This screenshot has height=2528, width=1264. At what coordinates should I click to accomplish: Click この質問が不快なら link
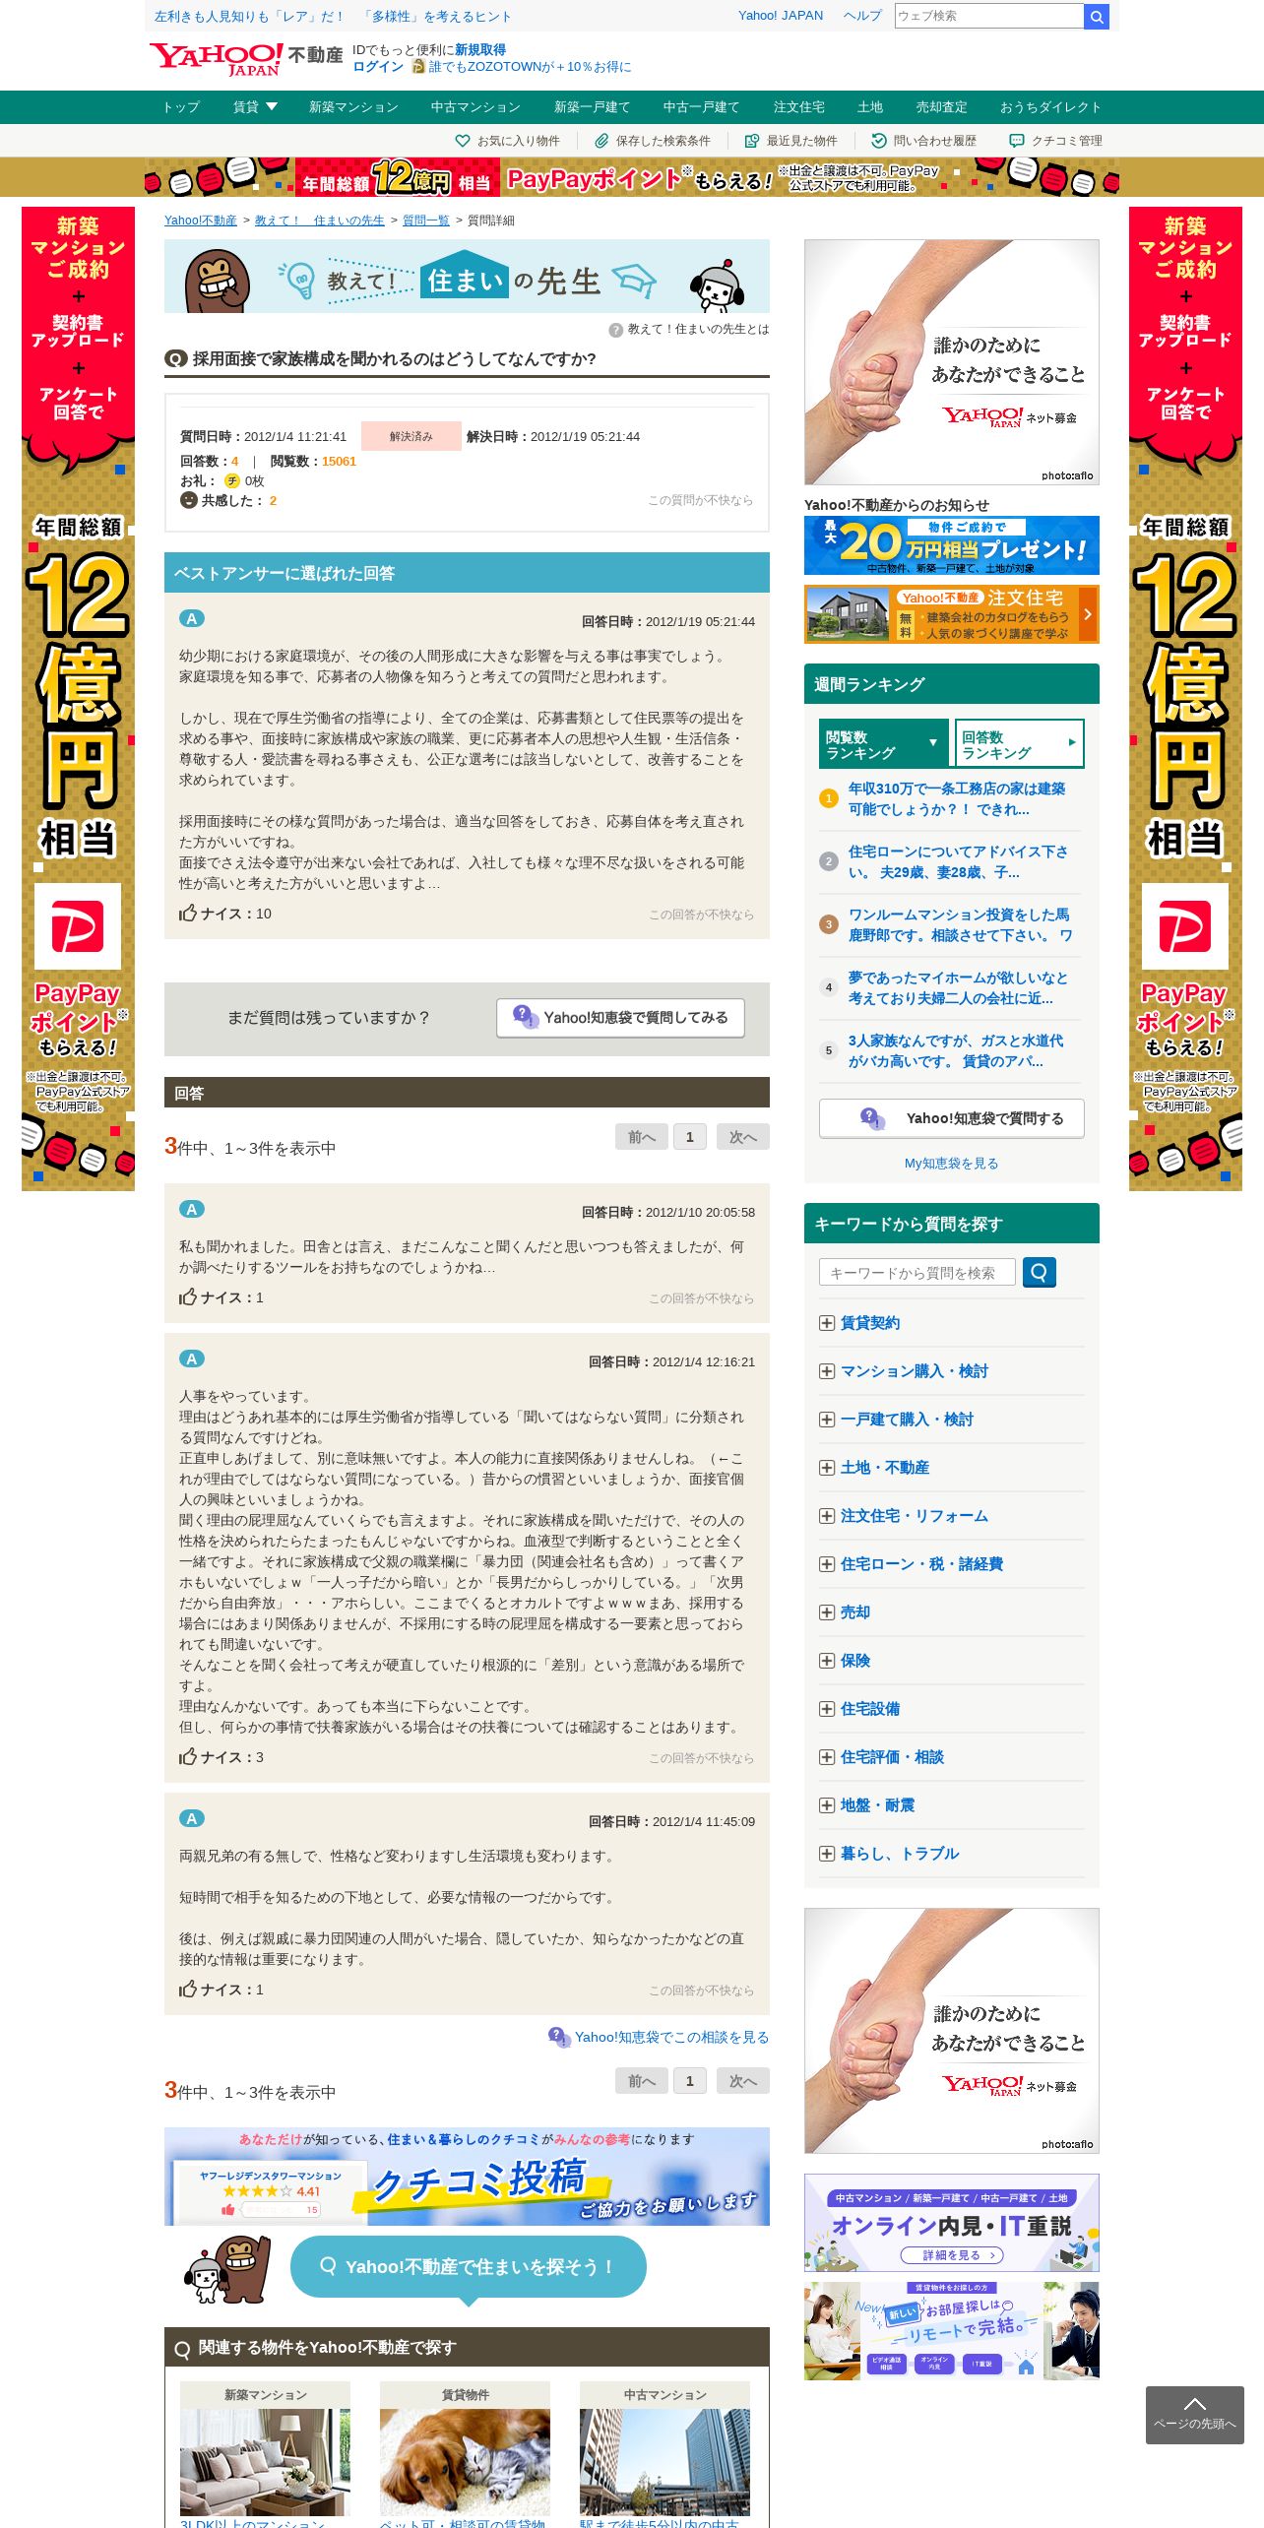point(700,500)
